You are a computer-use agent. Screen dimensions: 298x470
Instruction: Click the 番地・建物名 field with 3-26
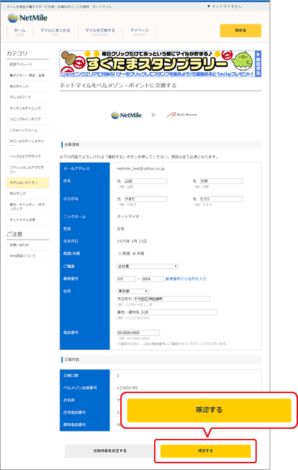(x=178, y=313)
